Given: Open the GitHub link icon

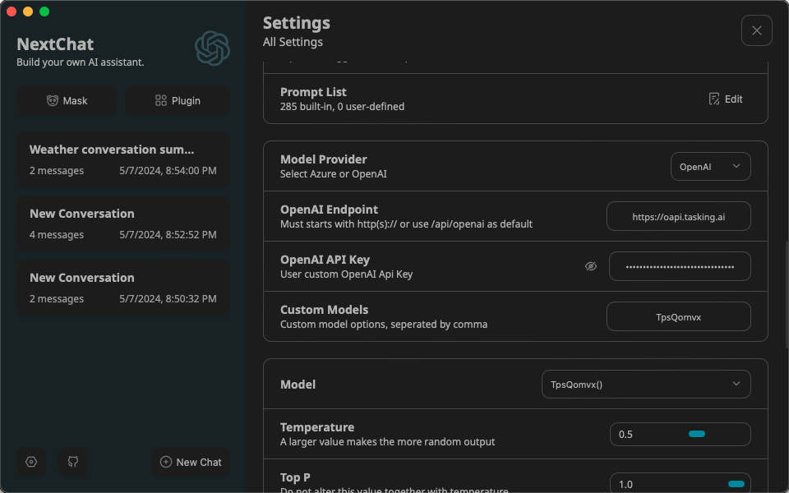Looking at the screenshot, I should pyautogui.click(x=72, y=462).
